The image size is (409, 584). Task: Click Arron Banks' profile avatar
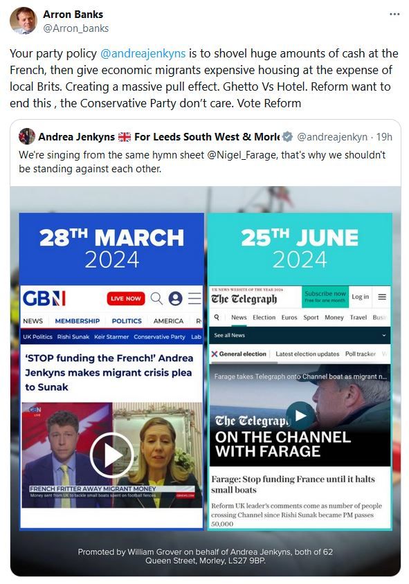(x=23, y=21)
